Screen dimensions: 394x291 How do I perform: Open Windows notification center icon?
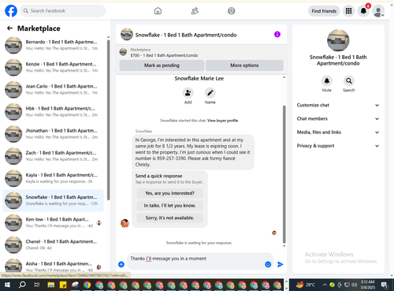click(x=385, y=285)
